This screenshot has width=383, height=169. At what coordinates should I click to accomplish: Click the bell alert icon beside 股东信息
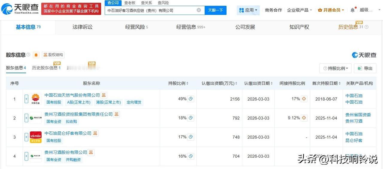36,55
